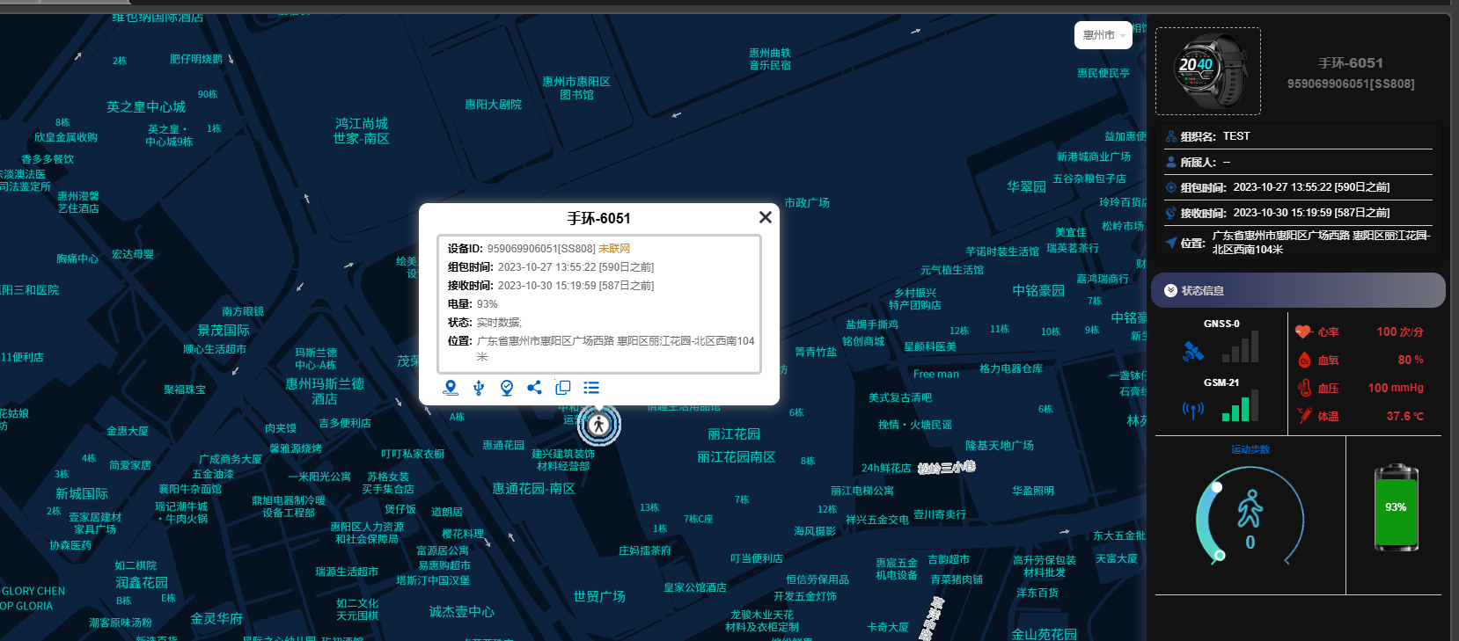Click the 93% battery indicator
This screenshot has height=641, width=1459.
[1396, 507]
